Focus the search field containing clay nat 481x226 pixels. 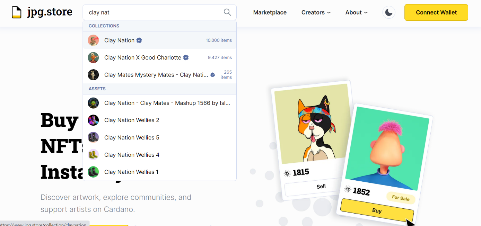(159, 12)
